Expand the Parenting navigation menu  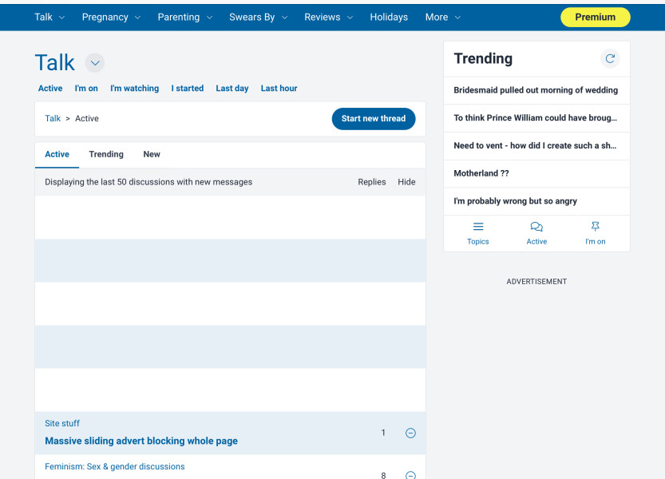tap(185, 17)
